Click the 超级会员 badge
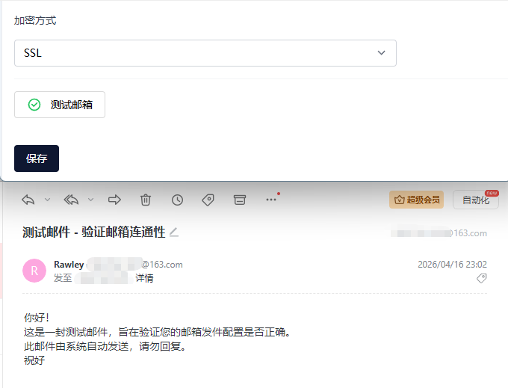This screenshot has width=508, height=388. [416, 200]
